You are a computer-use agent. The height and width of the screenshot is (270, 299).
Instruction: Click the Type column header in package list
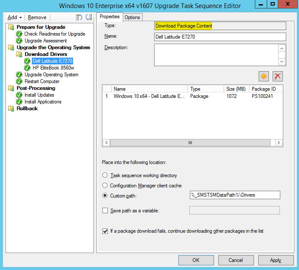click(x=206, y=89)
